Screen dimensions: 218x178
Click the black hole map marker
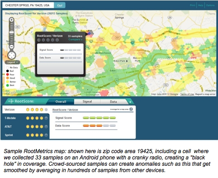[89, 34]
